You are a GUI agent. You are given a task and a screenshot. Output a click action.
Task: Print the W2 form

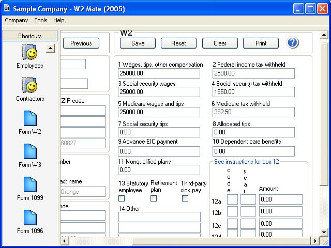tap(261, 43)
